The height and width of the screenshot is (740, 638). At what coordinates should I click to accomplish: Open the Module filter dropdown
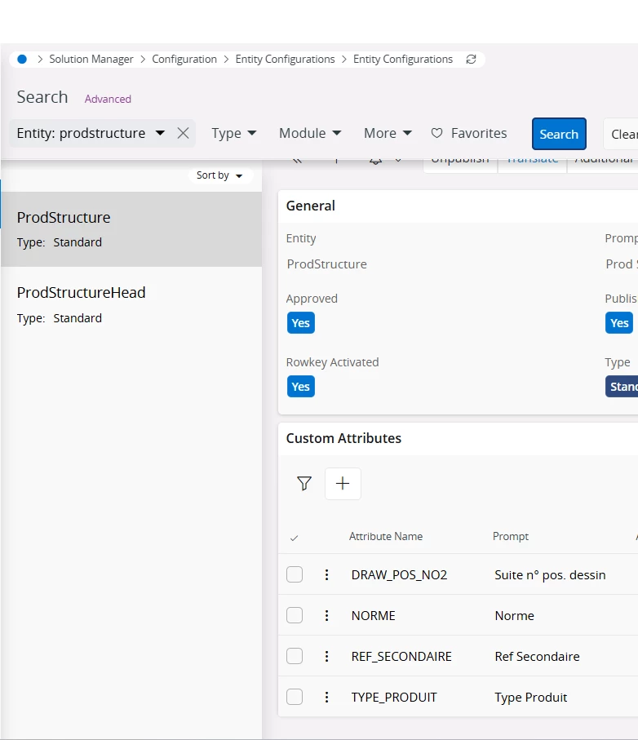pyautogui.click(x=309, y=133)
